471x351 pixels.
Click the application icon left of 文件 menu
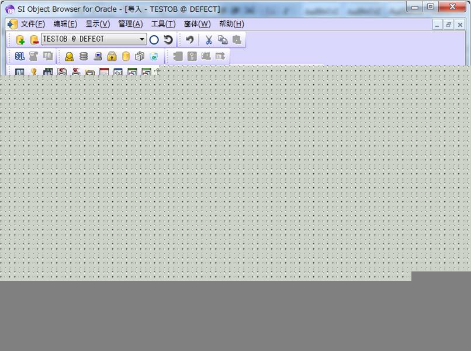(13, 24)
